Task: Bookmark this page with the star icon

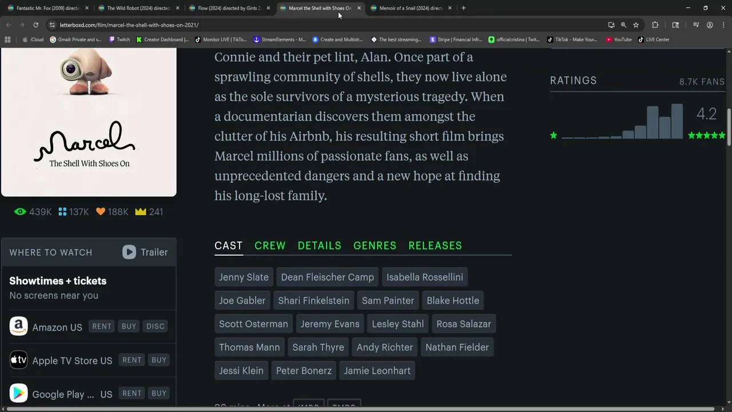Action: pyautogui.click(x=635, y=25)
